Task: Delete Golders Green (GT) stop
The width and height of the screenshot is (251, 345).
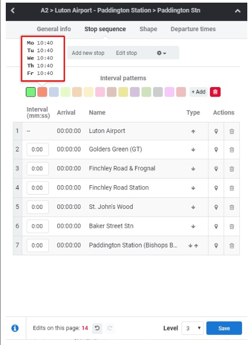Action: [x=232, y=150]
